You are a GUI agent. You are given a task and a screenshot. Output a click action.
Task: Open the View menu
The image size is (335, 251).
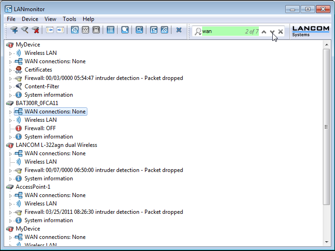coord(50,19)
